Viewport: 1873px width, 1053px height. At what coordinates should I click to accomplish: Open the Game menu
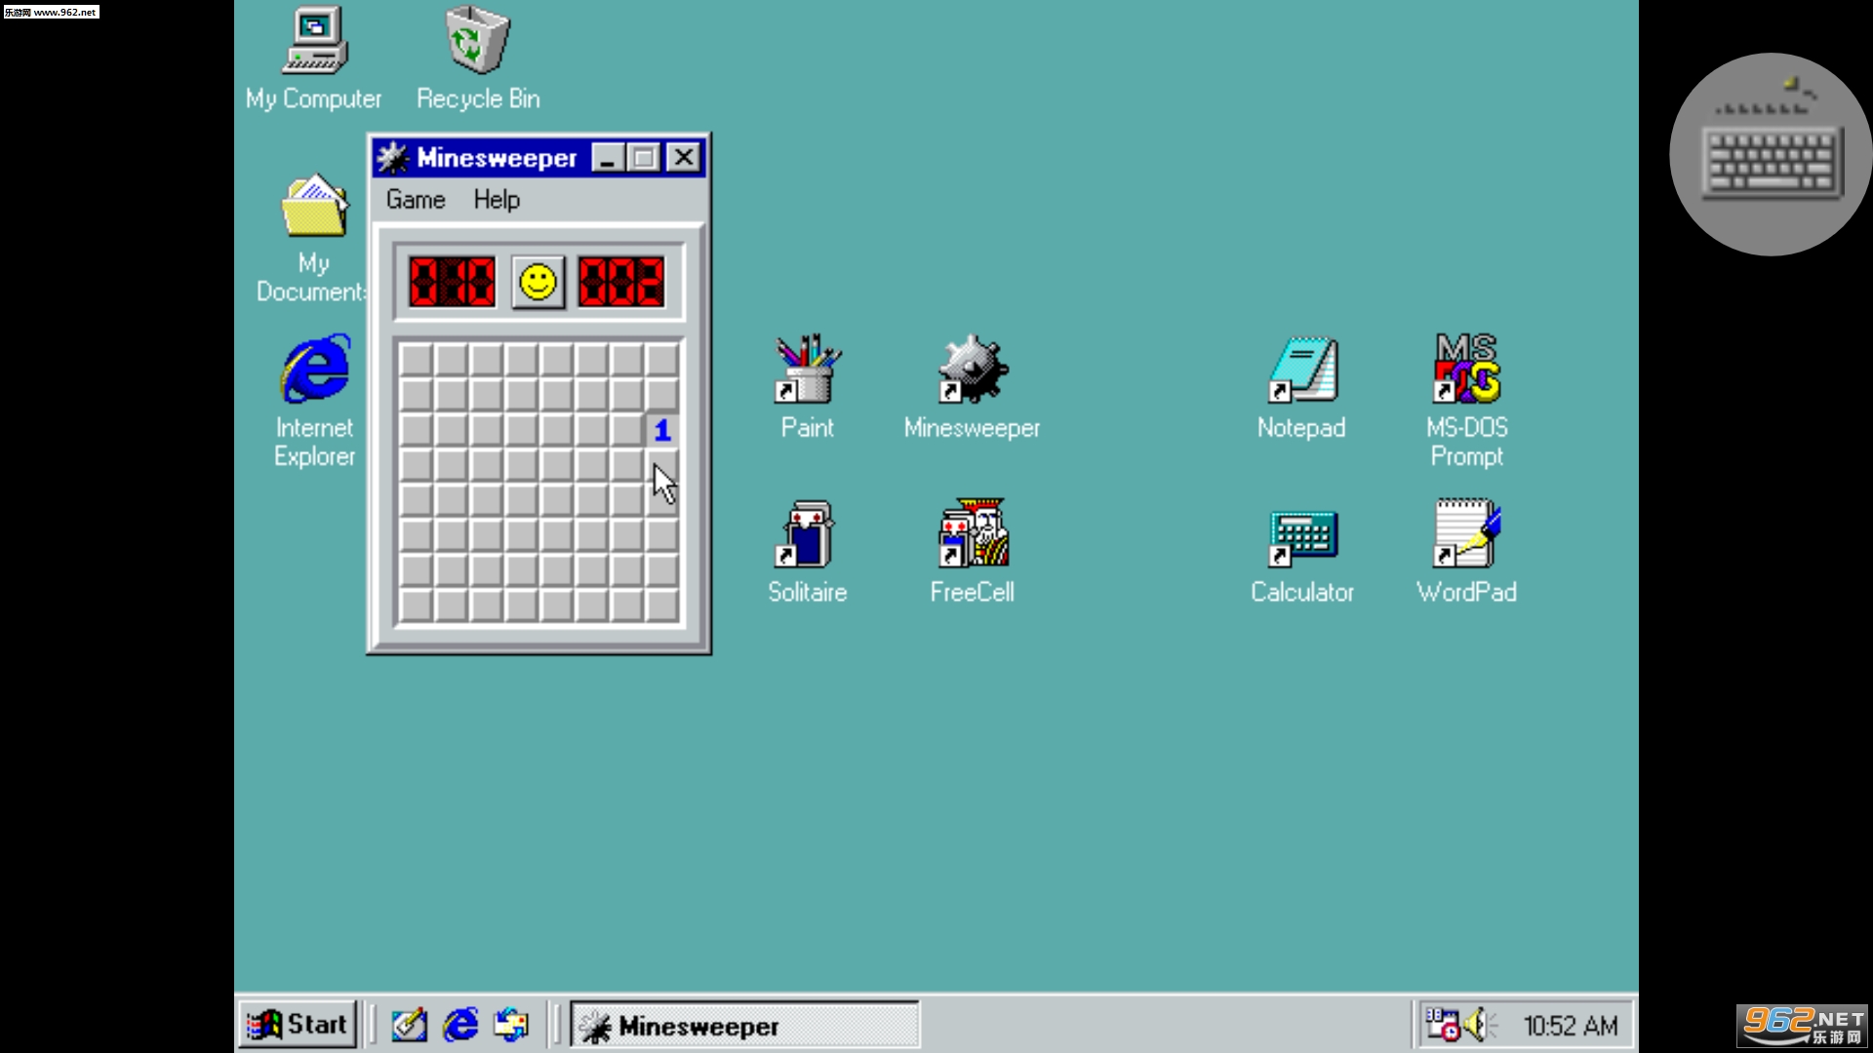pyautogui.click(x=416, y=200)
